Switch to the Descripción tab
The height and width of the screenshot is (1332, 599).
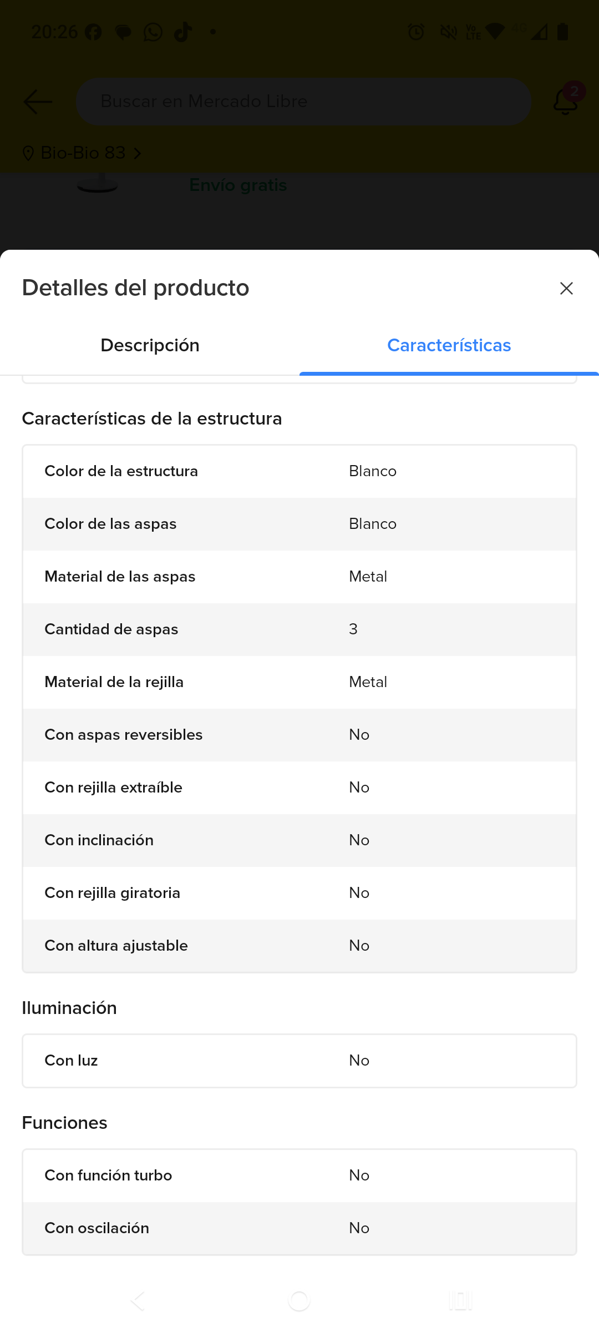(x=150, y=345)
